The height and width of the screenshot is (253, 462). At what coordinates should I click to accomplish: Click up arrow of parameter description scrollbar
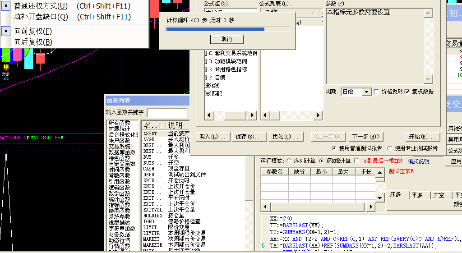(428, 13)
